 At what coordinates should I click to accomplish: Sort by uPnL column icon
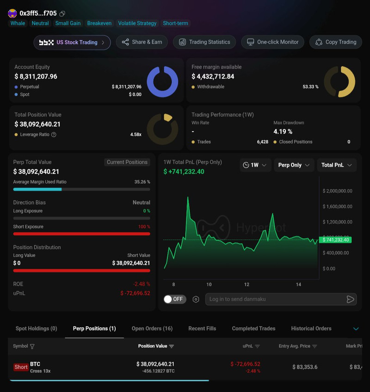[257, 346]
